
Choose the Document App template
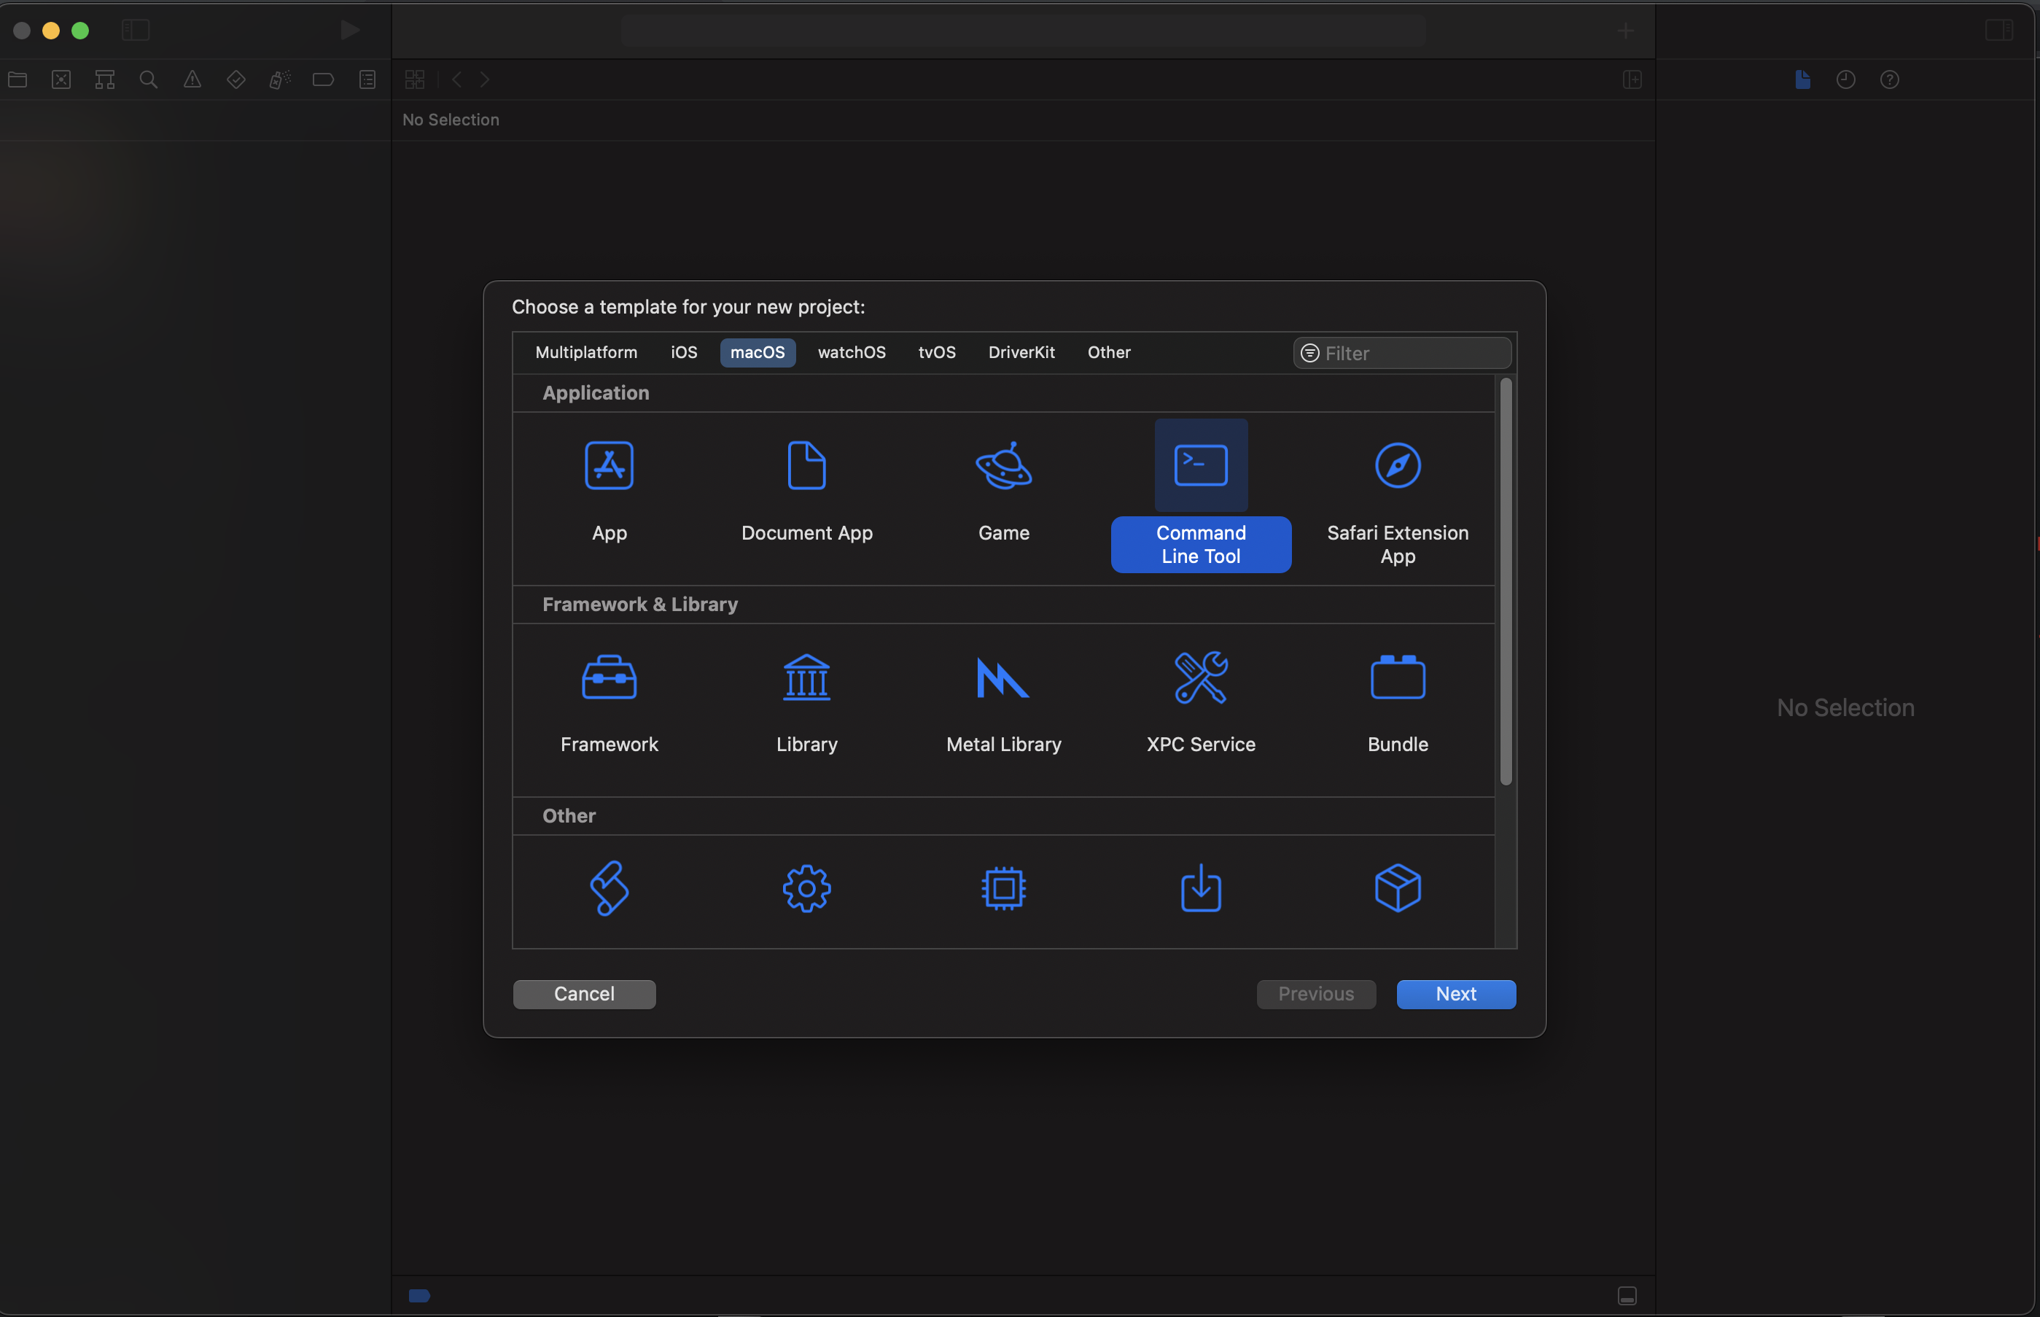(x=806, y=466)
